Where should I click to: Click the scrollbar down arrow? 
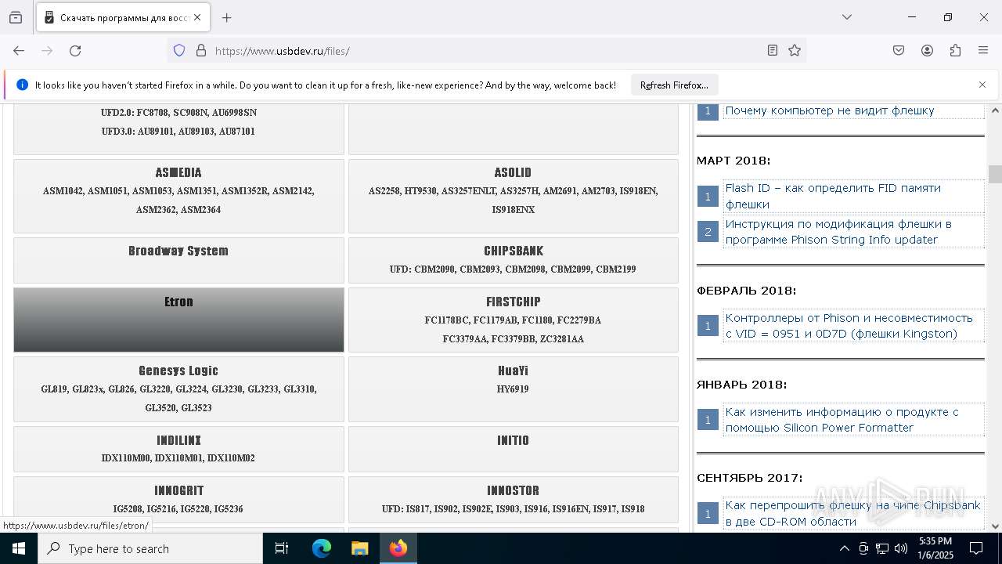995,526
